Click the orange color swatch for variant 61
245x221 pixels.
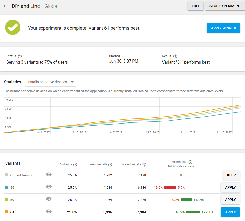click(7, 212)
